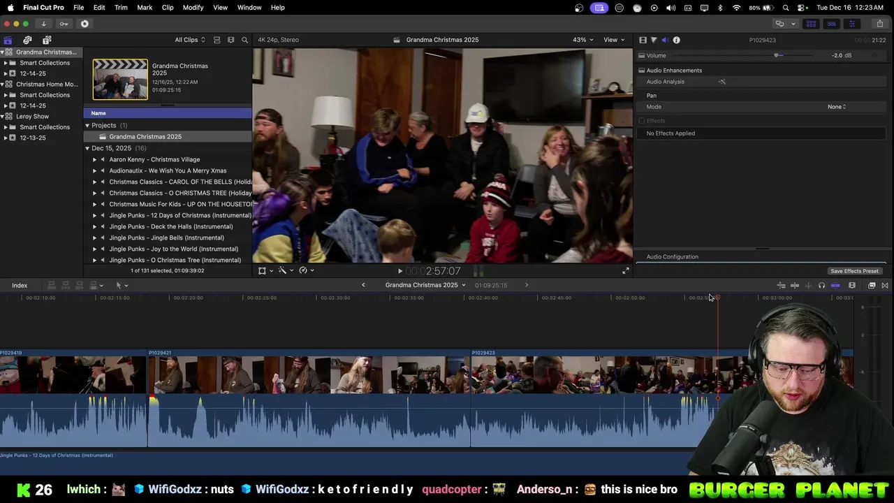Adjust the Volume slider in inspector

[777, 55]
